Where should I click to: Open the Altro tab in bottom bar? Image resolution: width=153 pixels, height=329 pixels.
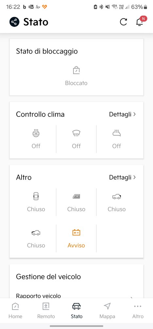click(x=138, y=310)
